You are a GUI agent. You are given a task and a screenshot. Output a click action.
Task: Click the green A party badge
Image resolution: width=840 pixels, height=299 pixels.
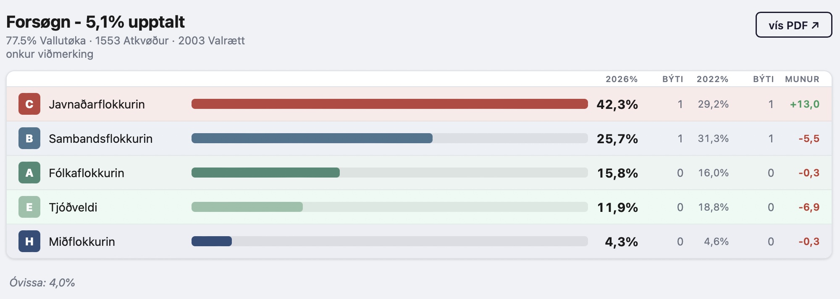(x=29, y=173)
